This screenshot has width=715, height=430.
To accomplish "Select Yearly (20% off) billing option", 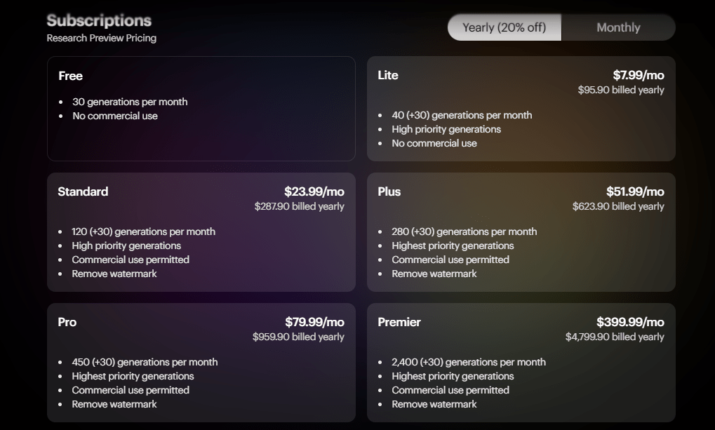I will pos(504,27).
